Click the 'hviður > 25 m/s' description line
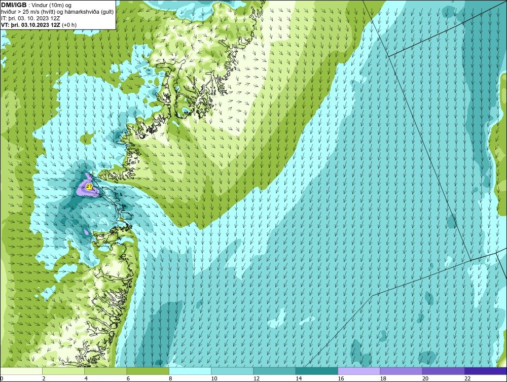 coord(57,12)
